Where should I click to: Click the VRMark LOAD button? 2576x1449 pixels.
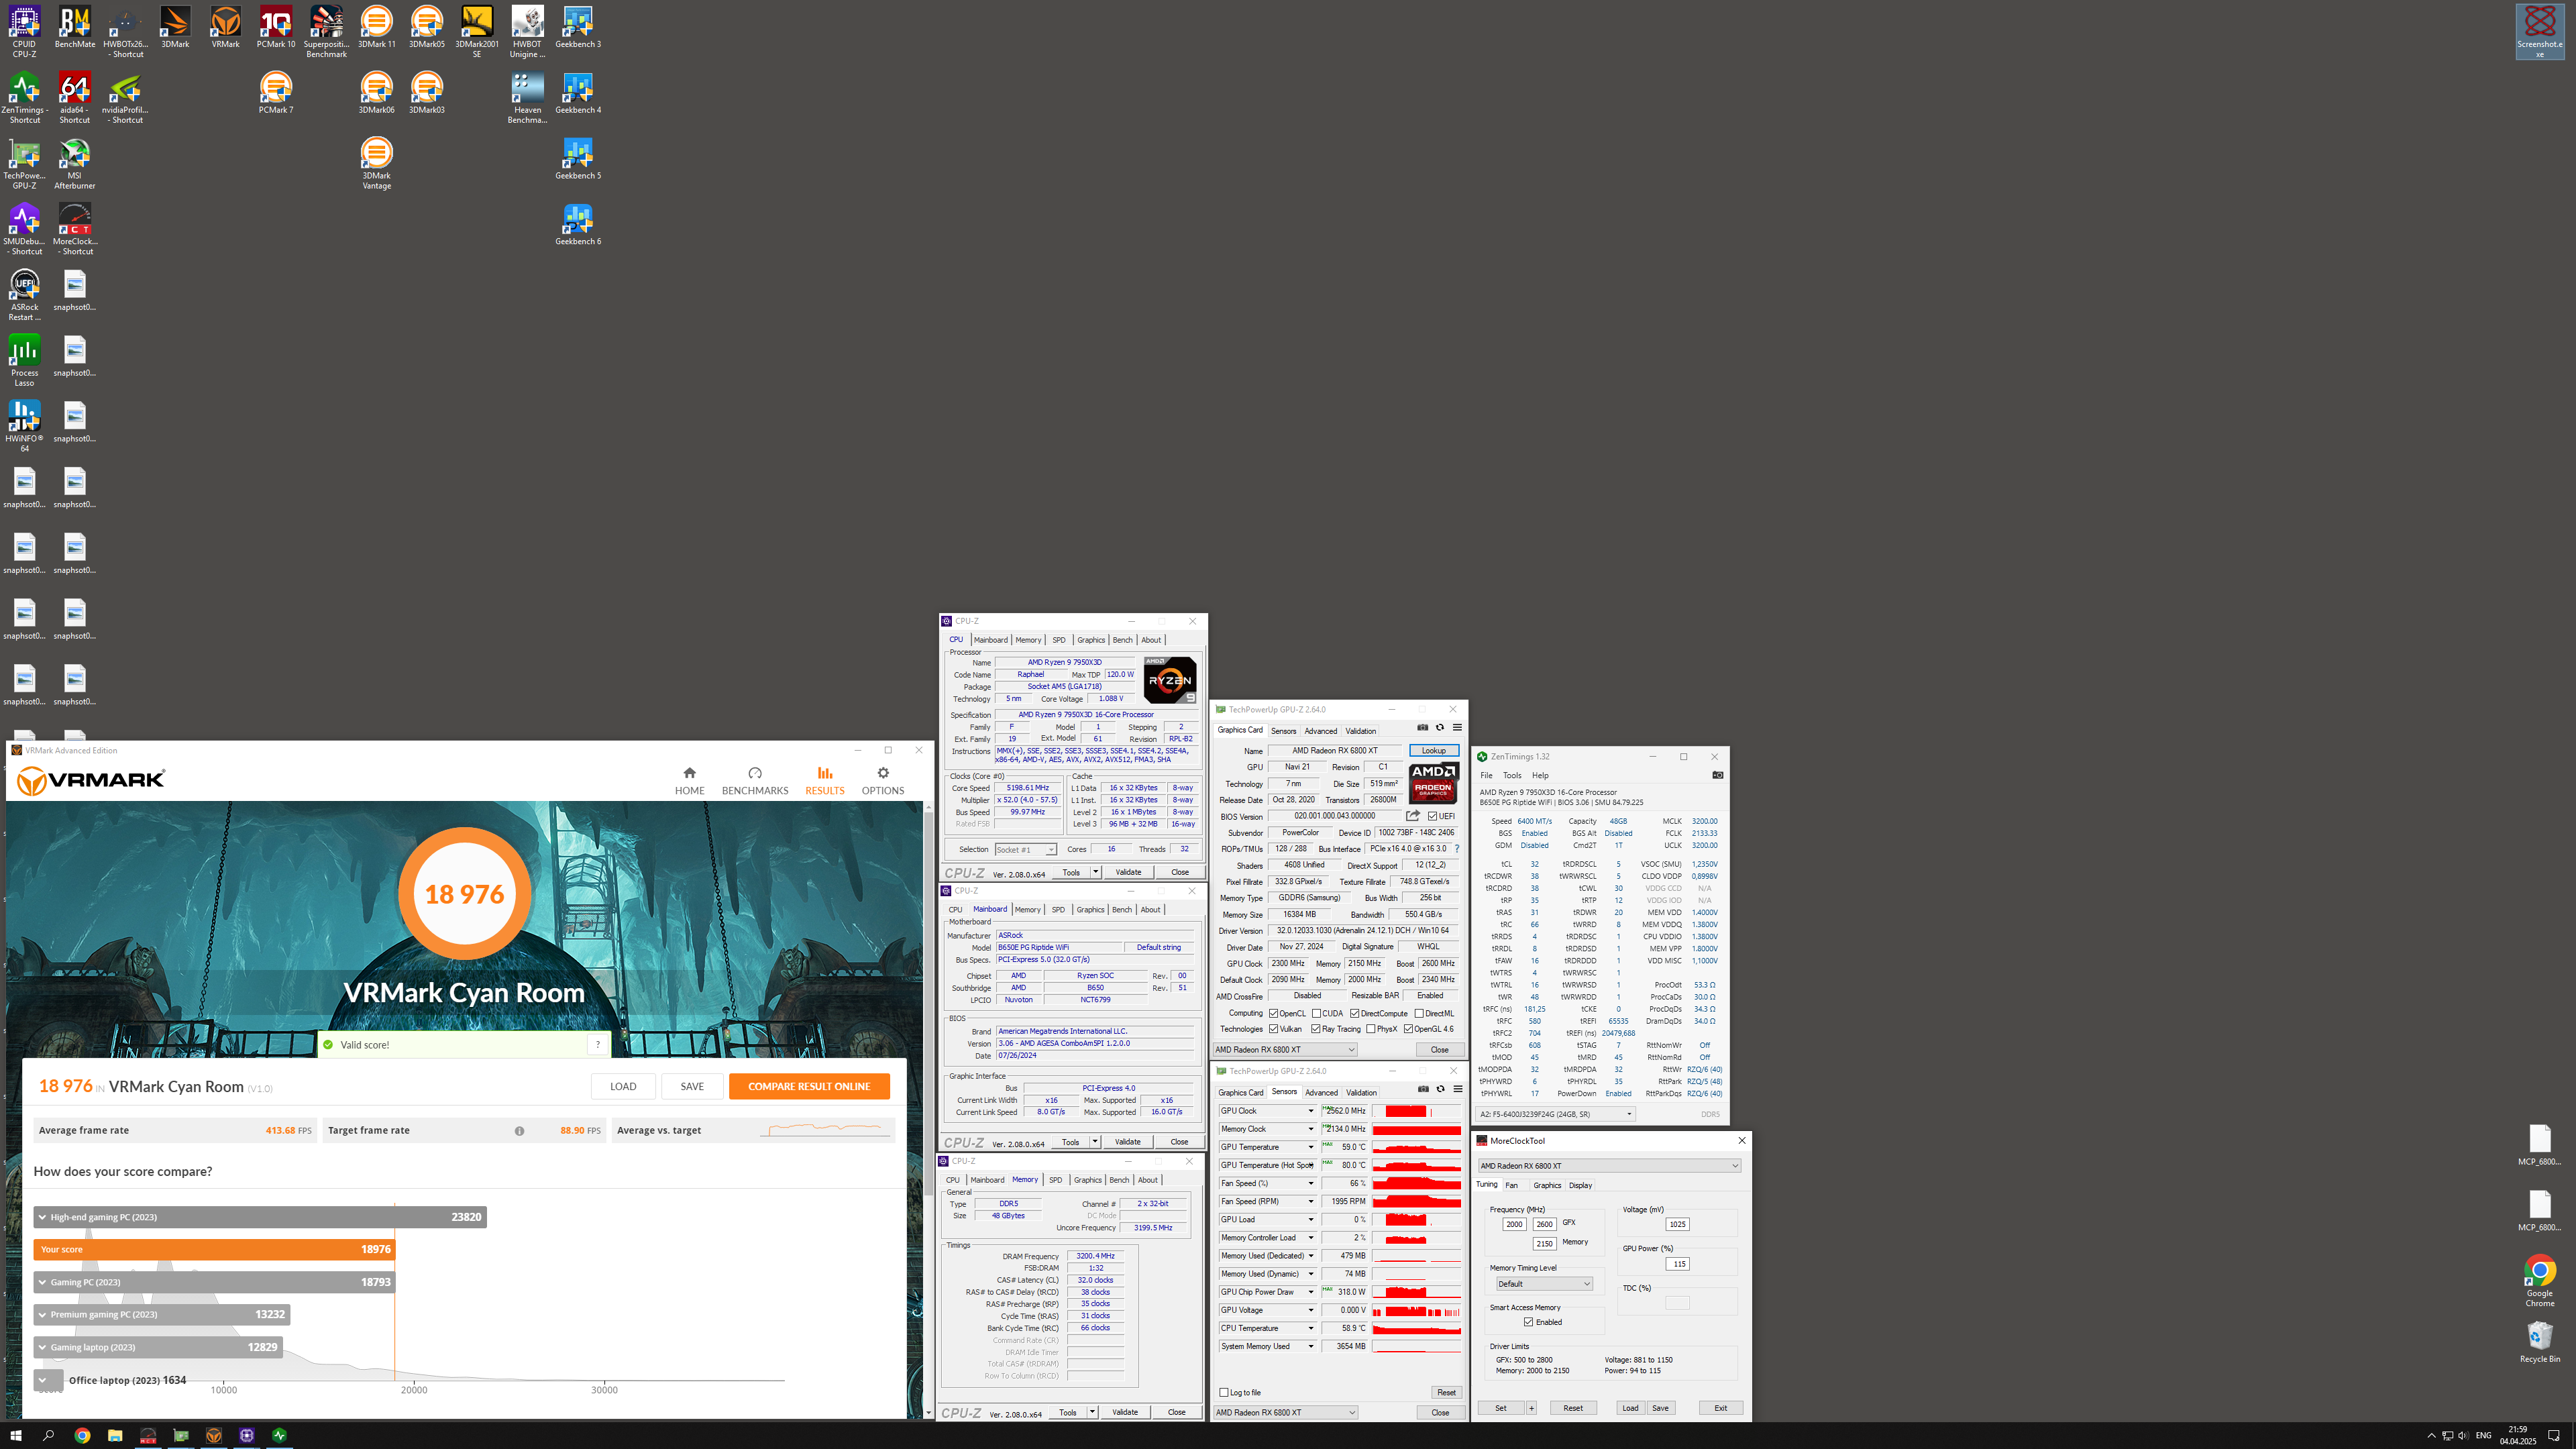click(623, 1086)
